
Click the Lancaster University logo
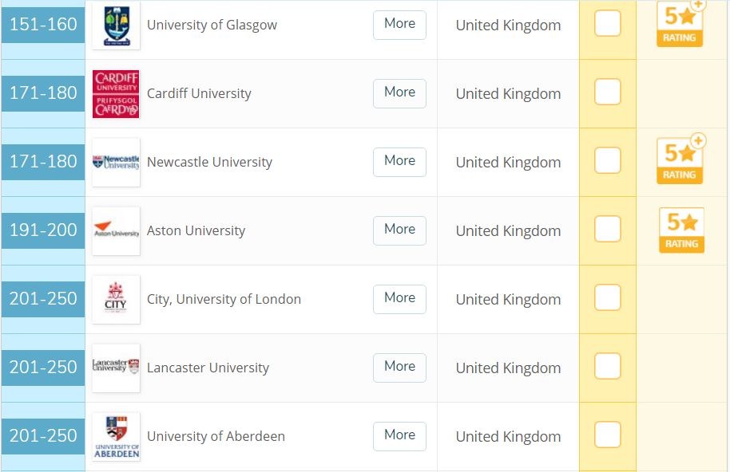[116, 368]
